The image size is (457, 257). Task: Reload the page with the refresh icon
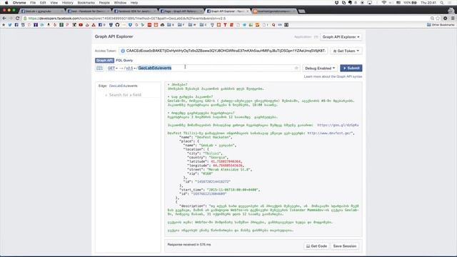pos(17,18)
